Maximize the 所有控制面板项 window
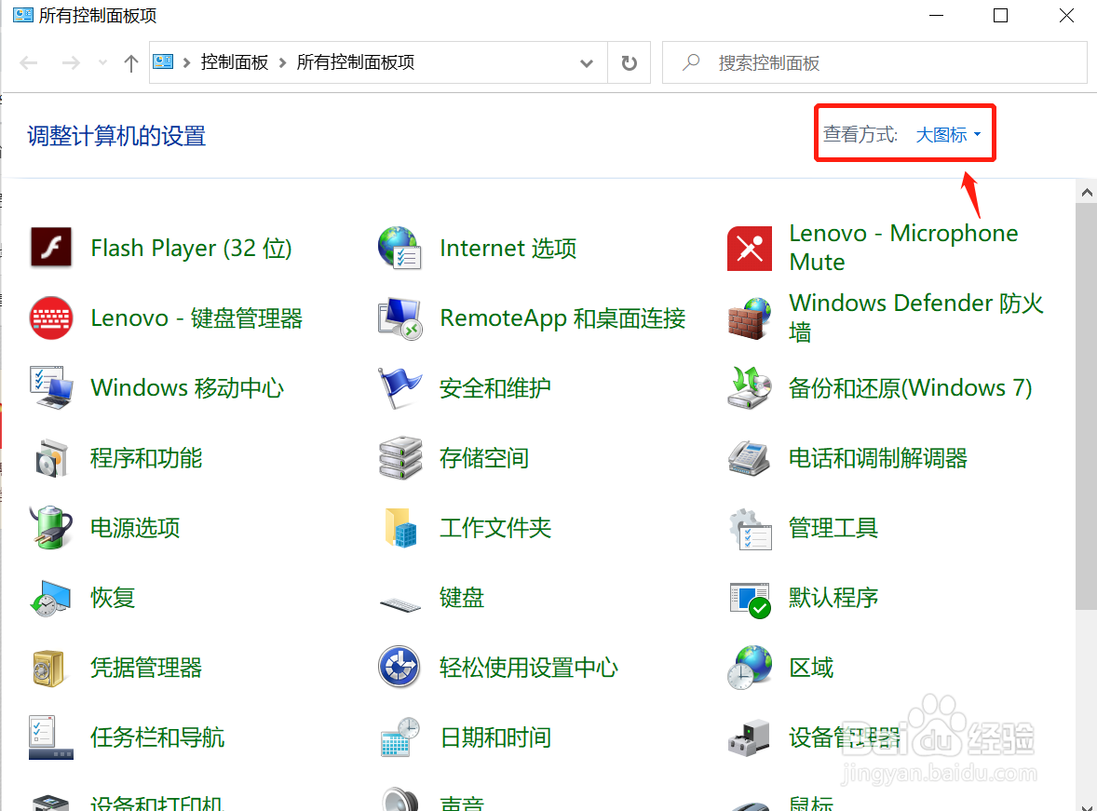Screen dimensions: 1097x811 click(1000, 16)
